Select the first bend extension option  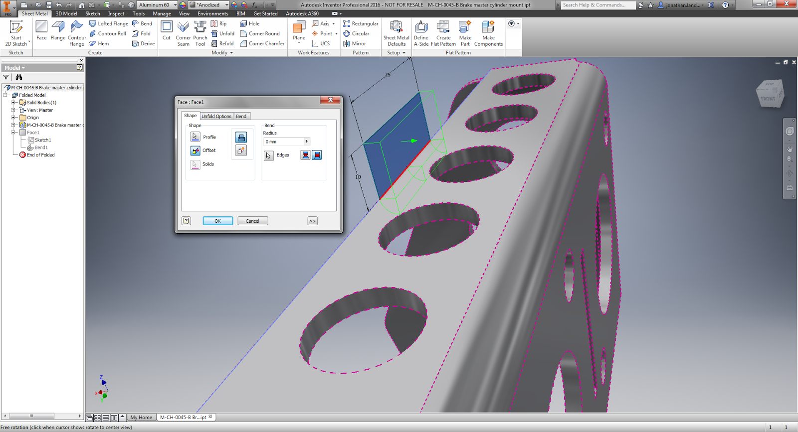click(305, 155)
